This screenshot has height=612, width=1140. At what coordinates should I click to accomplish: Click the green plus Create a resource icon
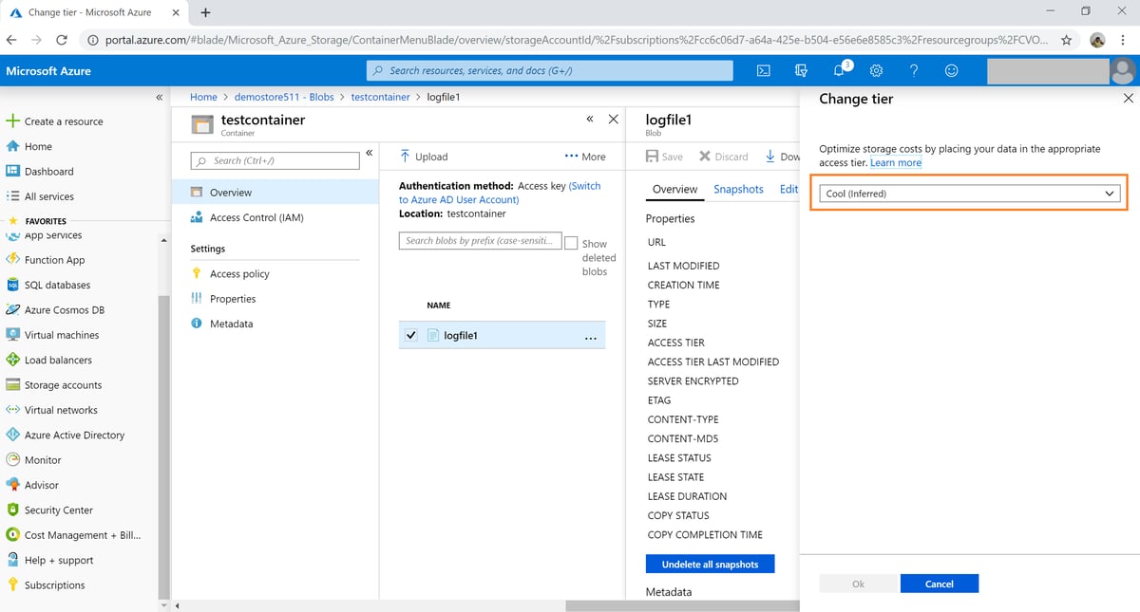(x=13, y=121)
